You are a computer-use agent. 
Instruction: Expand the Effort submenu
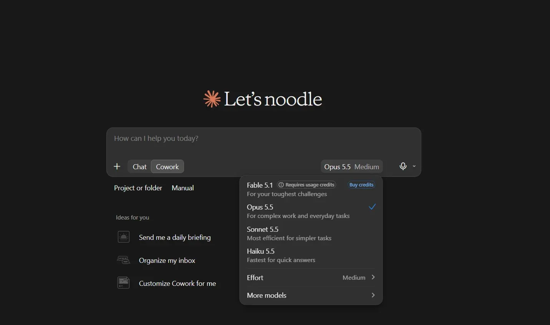coord(311,277)
